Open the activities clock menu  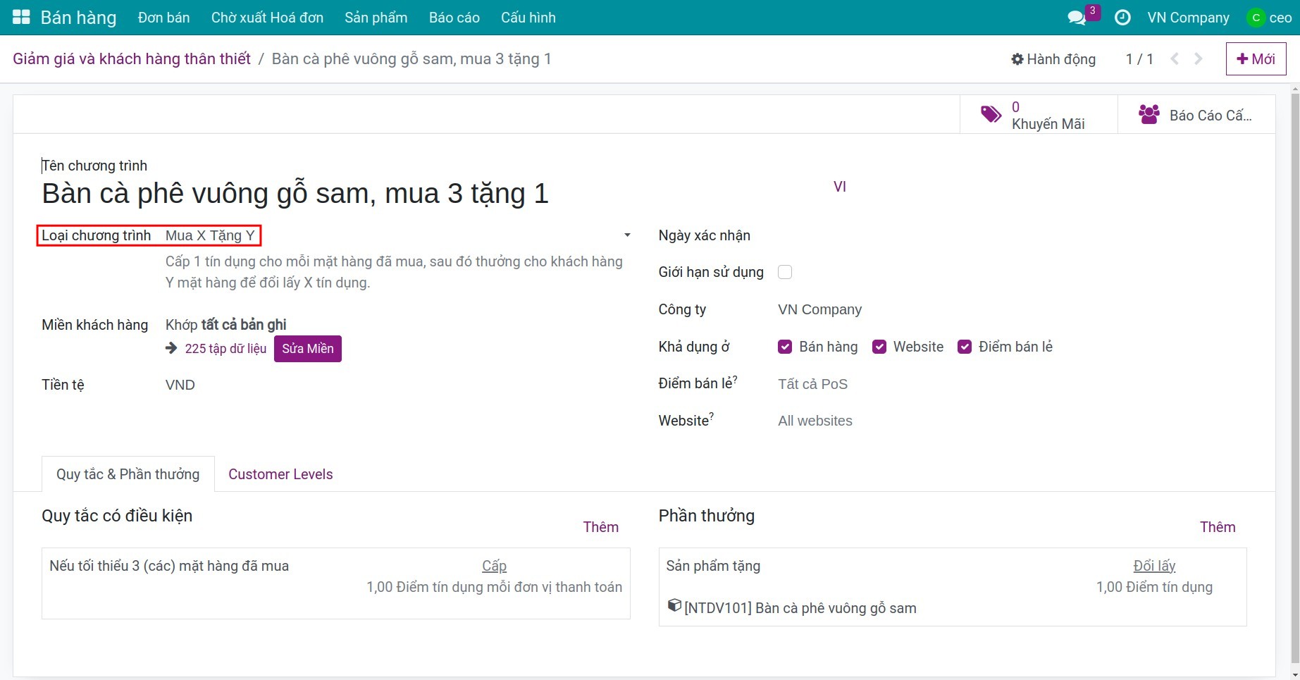pyautogui.click(x=1123, y=18)
